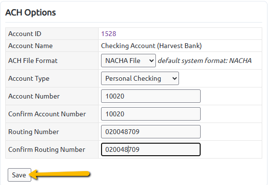Click the Save button
Screen dimensions: 268x185
pyautogui.click(x=19, y=175)
